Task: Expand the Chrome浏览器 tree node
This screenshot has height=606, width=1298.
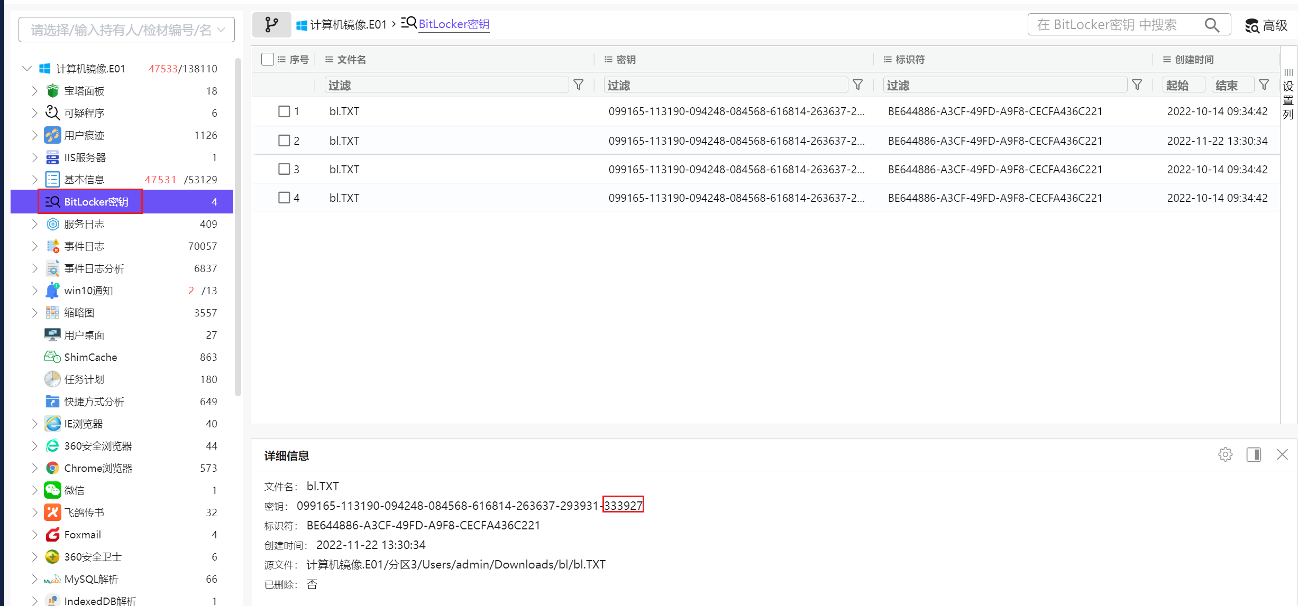Action: coord(34,468)
